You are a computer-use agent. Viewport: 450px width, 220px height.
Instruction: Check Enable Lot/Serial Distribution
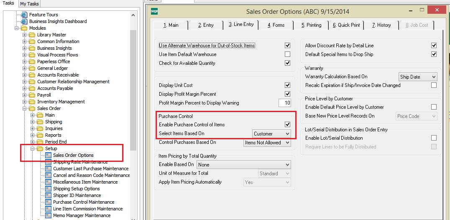434,138
